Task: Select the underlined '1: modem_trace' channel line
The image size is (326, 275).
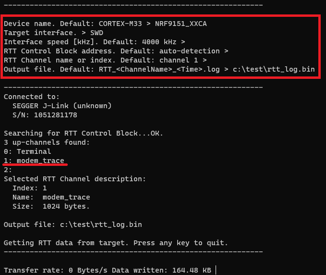Action: click(34, 161)
